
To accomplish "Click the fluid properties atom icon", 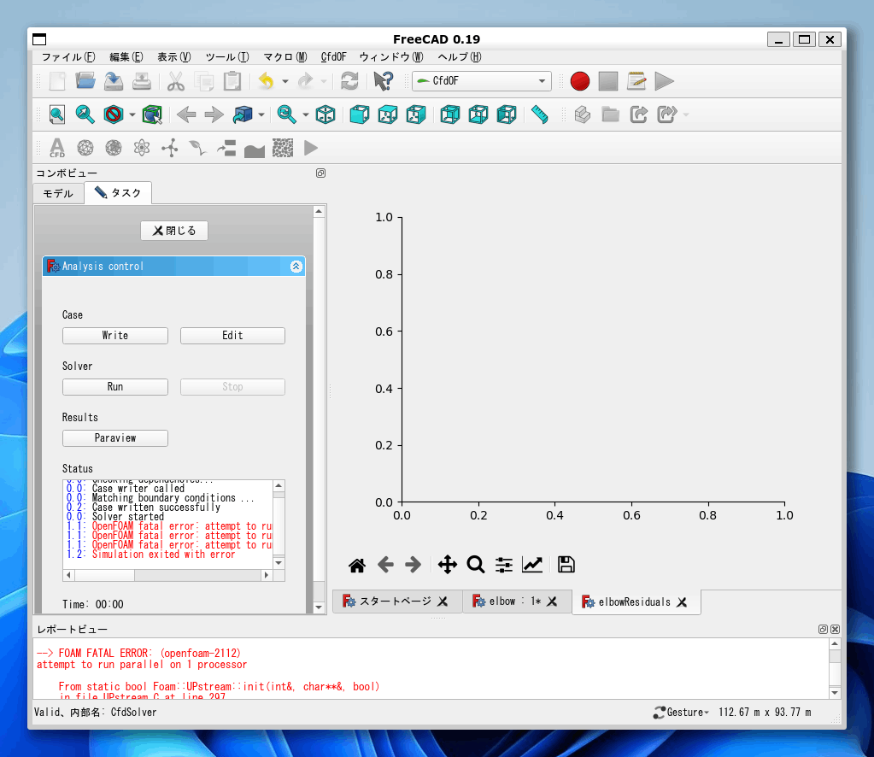I will 142,149.
